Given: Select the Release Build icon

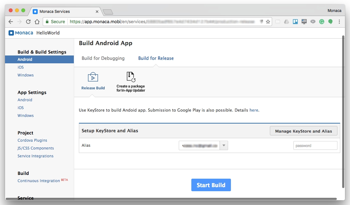Looking at the screenshot, I should (x=93, y=81).
